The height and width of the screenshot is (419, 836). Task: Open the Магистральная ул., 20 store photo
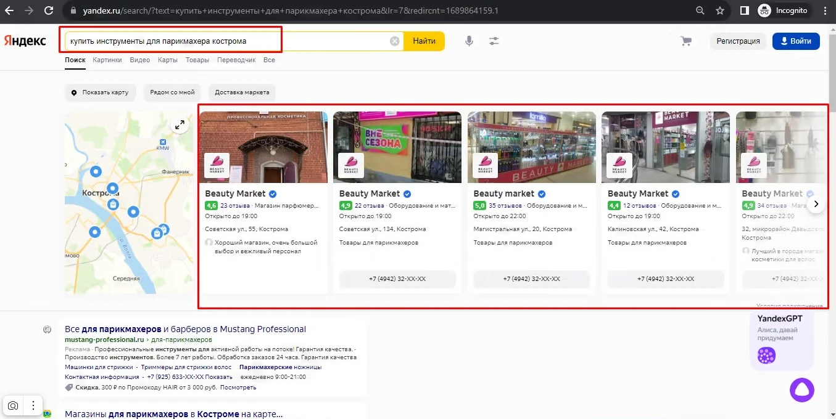point(532,147)
